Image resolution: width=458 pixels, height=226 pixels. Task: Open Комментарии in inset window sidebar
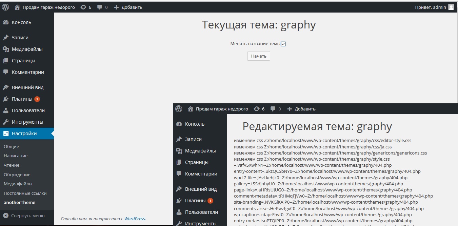(x=201, y=174)
